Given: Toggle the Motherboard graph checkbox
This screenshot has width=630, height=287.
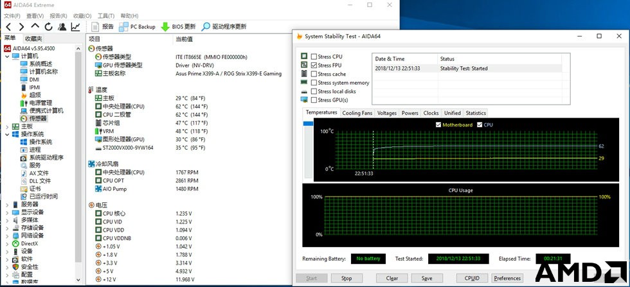Looking at the screenshot, I should pos(438,125).
